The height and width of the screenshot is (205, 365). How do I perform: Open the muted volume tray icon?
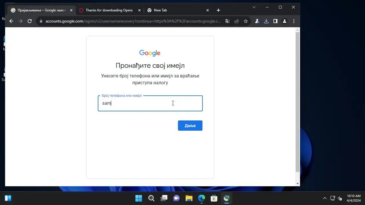[x=340, y=198]
